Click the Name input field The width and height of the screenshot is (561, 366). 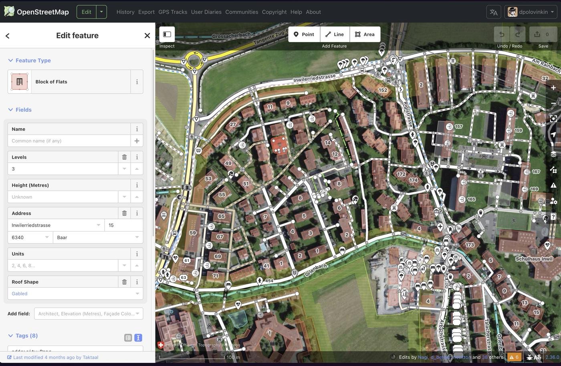pos(69,141)
